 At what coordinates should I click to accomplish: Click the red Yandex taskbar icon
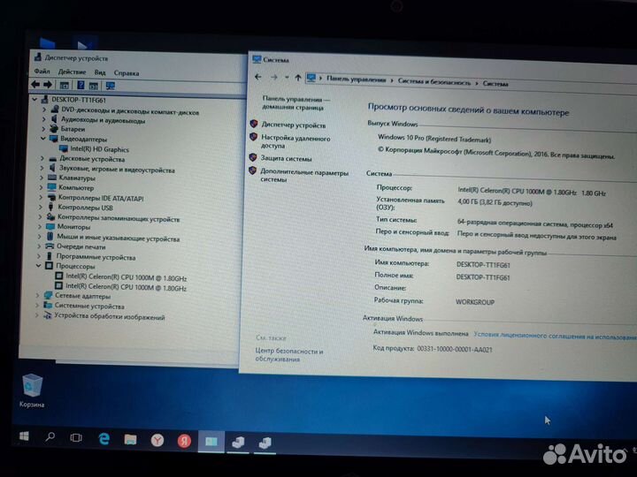click(184, 441)
